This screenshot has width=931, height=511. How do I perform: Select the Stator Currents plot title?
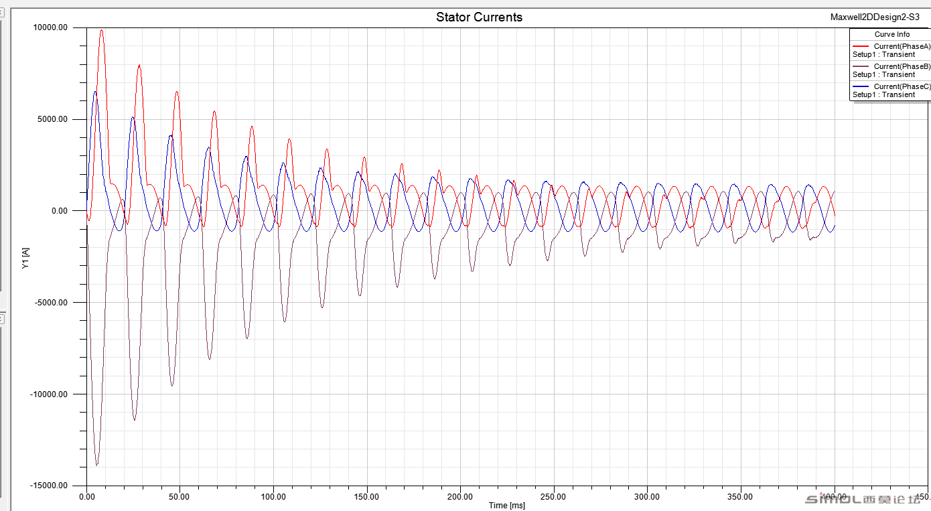tap(479, 17)
